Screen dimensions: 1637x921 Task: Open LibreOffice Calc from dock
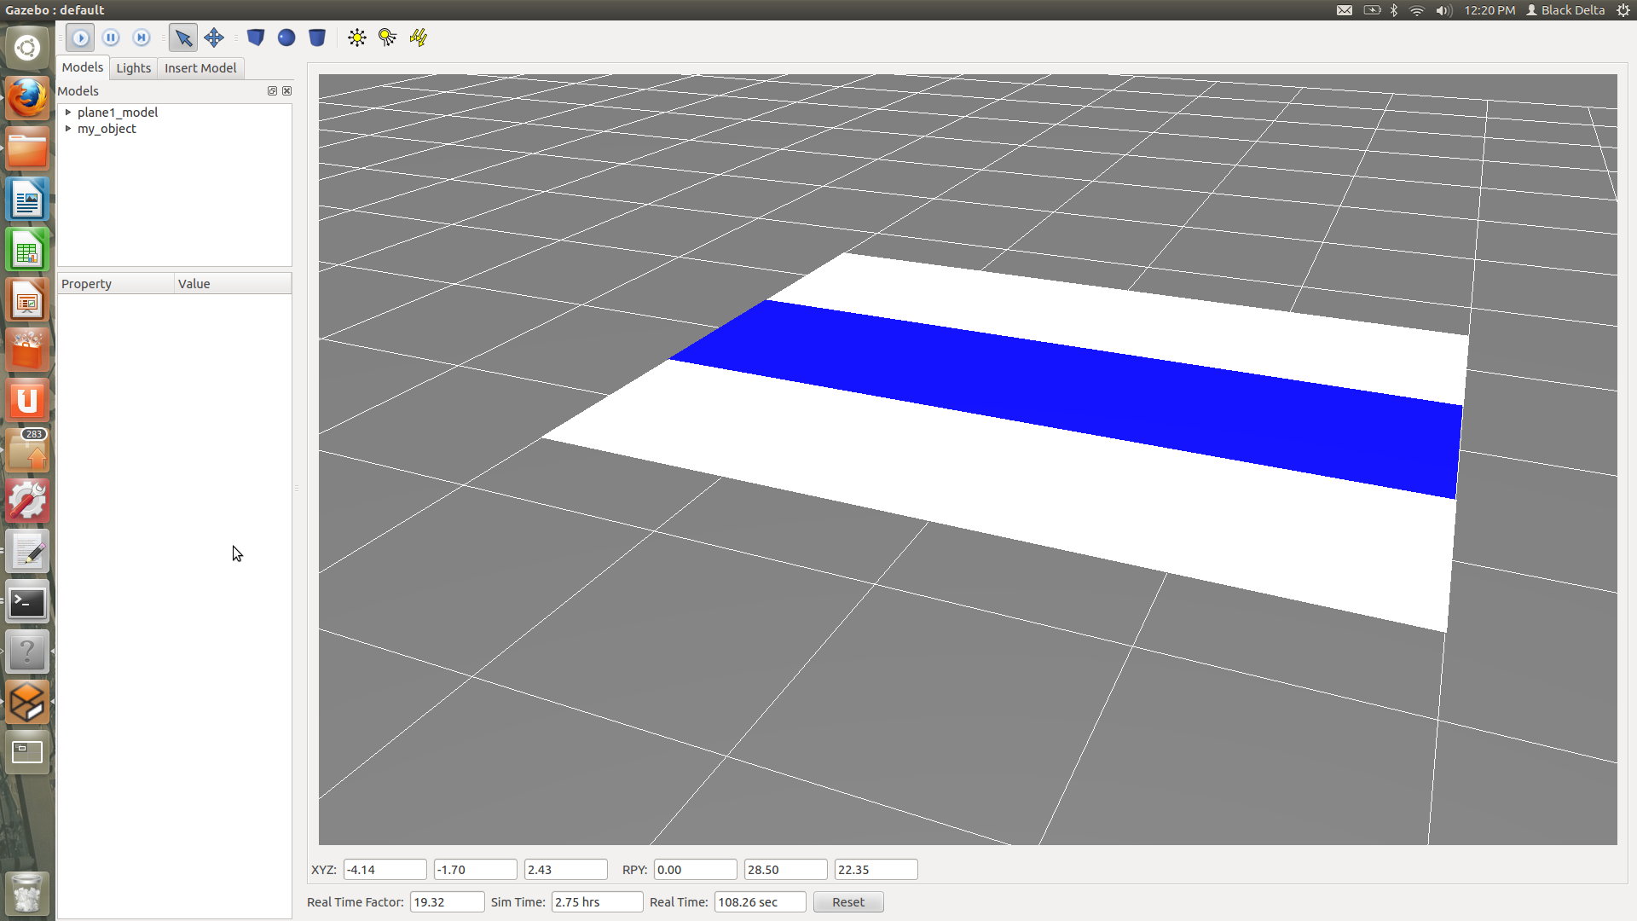pyautogui.click(x=27, y=251)
